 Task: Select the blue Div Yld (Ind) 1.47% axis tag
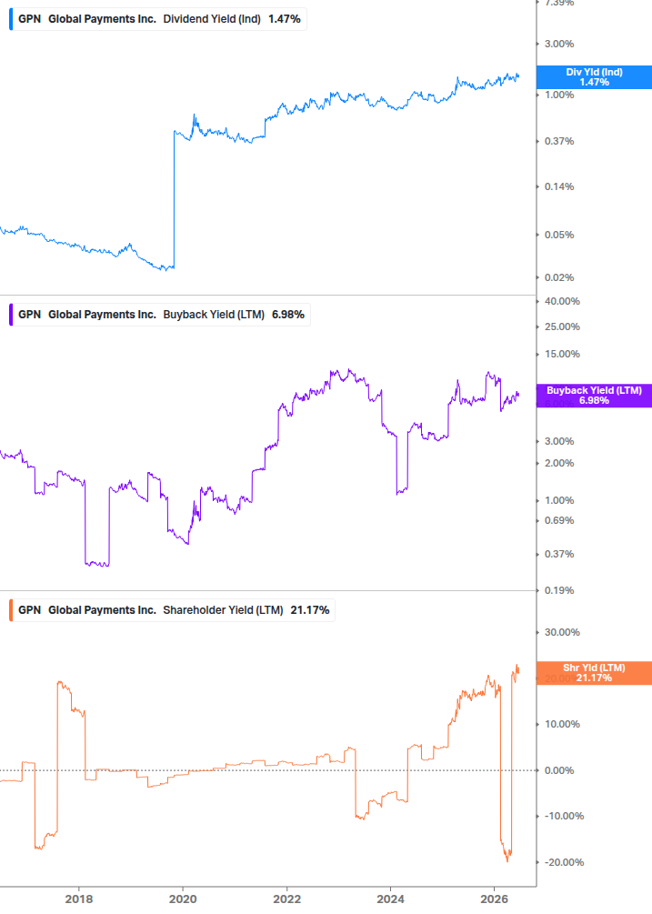tap(594, 77)
